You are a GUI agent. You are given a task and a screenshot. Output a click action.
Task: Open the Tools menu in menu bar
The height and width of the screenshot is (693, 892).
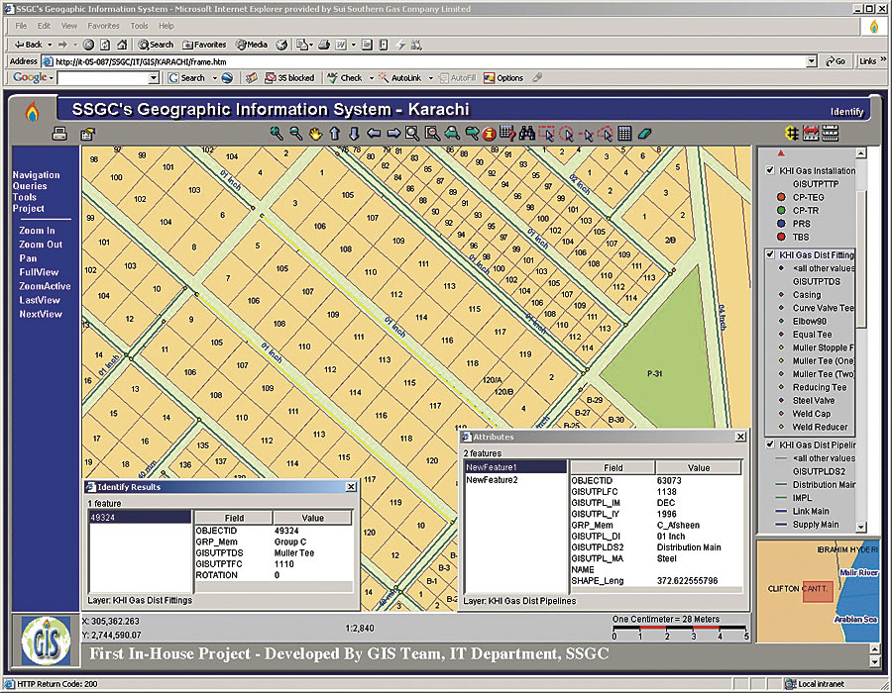tap(139, 26)
